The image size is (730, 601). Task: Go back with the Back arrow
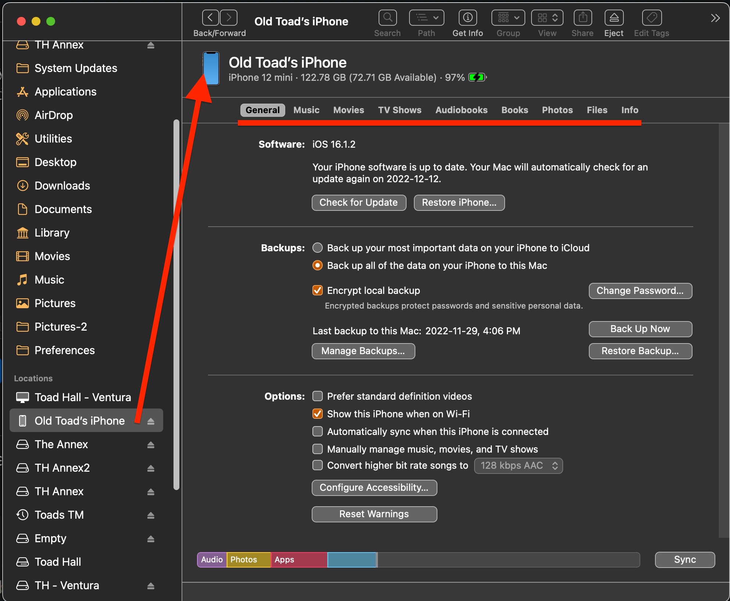[211, 18]
